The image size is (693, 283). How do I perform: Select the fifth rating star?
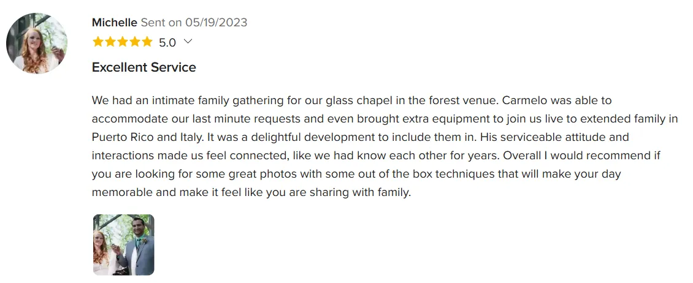[x=147, y=42]
